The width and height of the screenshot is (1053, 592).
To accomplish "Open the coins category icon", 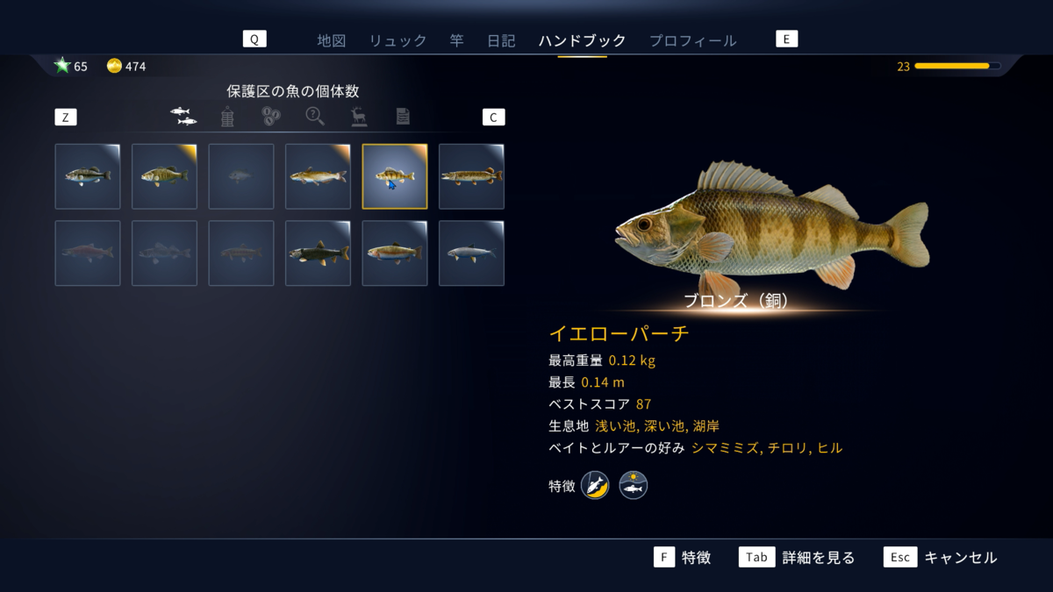I will [271, 116].
